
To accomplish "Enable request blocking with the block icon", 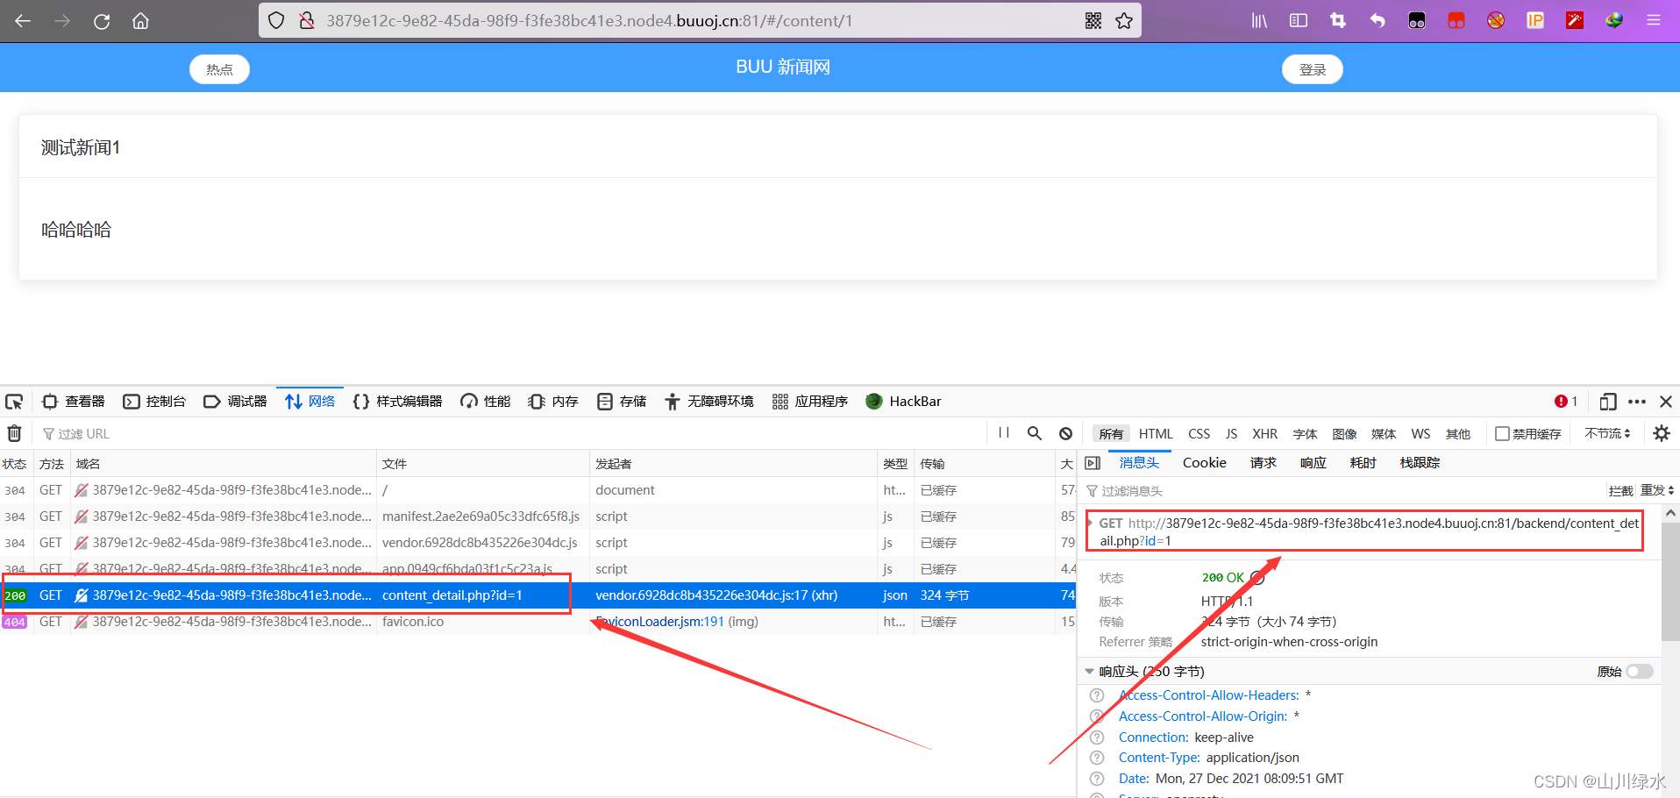I will coord(1065,432).
